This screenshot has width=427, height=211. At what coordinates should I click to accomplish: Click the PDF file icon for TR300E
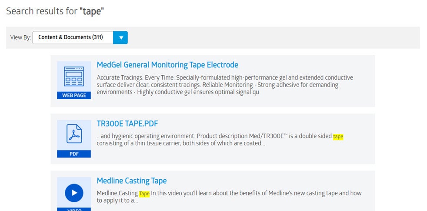point(74,134)
